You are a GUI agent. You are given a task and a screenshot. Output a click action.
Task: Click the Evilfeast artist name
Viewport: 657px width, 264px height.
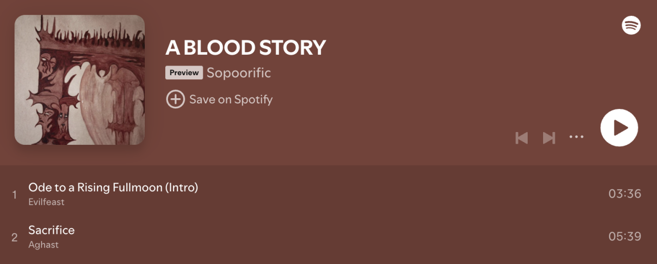point(46,202)
